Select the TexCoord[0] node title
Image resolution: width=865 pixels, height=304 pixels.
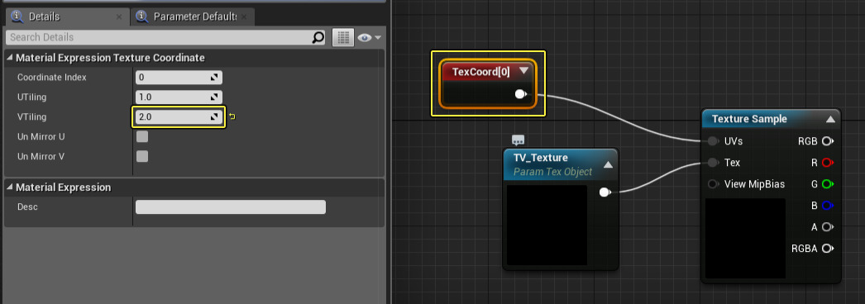point(480,72)
